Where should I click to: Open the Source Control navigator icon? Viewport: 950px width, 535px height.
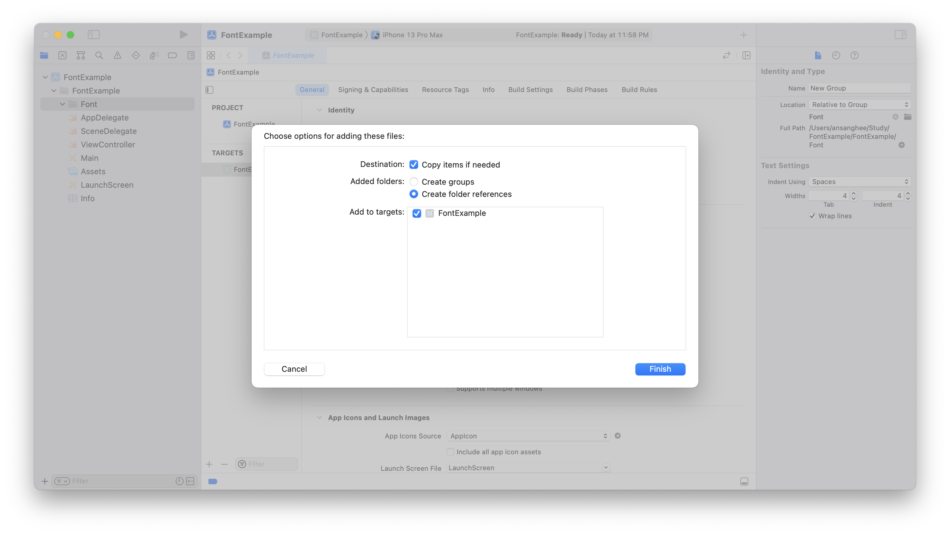click(x=62, y=55)
